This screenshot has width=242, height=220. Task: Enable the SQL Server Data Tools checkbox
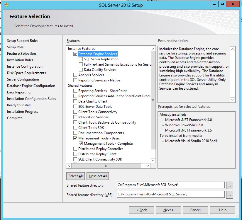tap(75, 107)
